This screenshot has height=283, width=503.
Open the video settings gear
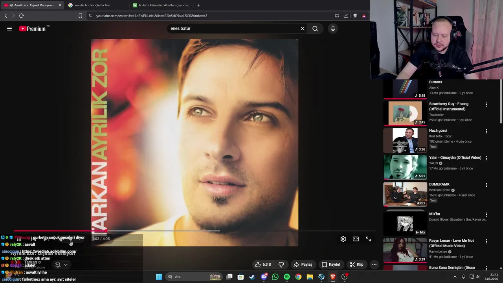coord(343,239)
